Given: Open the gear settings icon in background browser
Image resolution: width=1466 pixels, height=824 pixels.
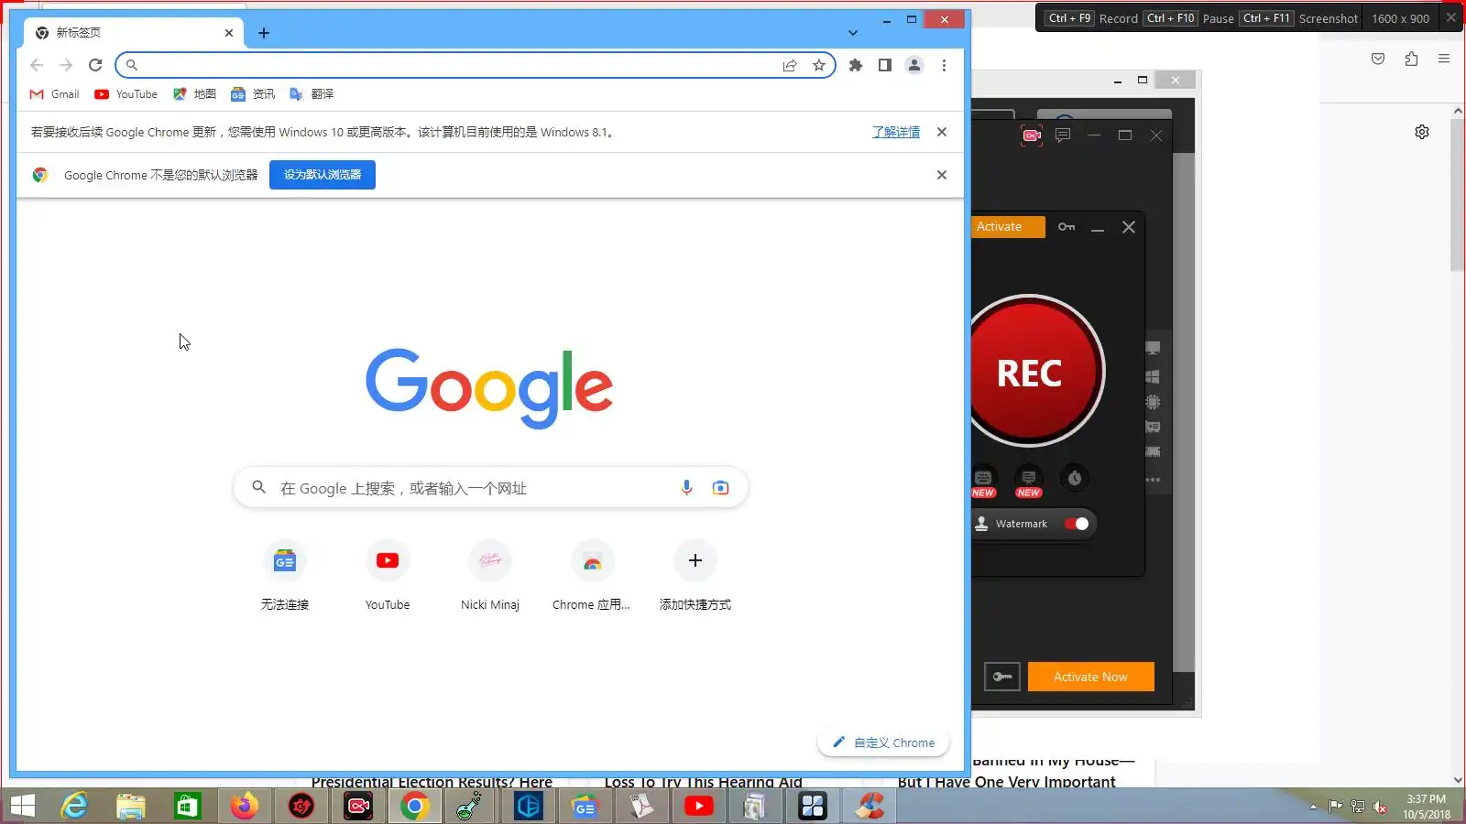Looking at the screenshot, I should (x=1422, y=132).
